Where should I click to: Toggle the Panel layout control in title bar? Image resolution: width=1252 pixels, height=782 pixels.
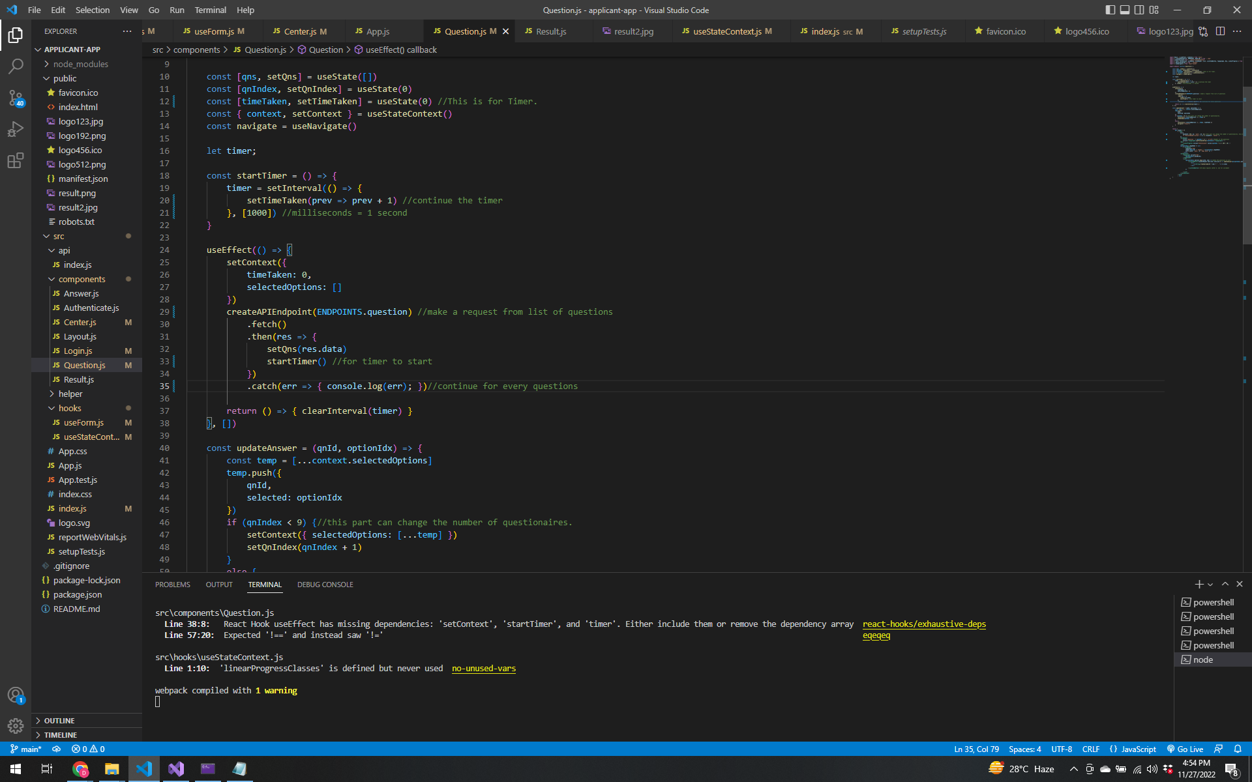tap(1125, 9)
